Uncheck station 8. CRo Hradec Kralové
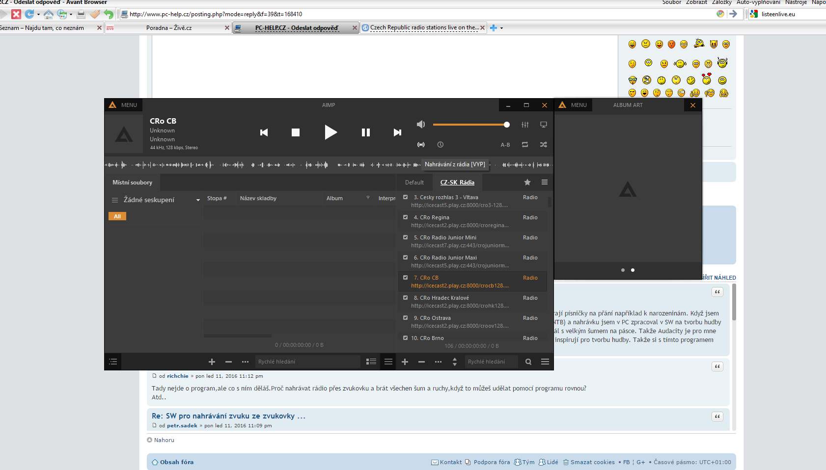 click(x=406, y=298)
